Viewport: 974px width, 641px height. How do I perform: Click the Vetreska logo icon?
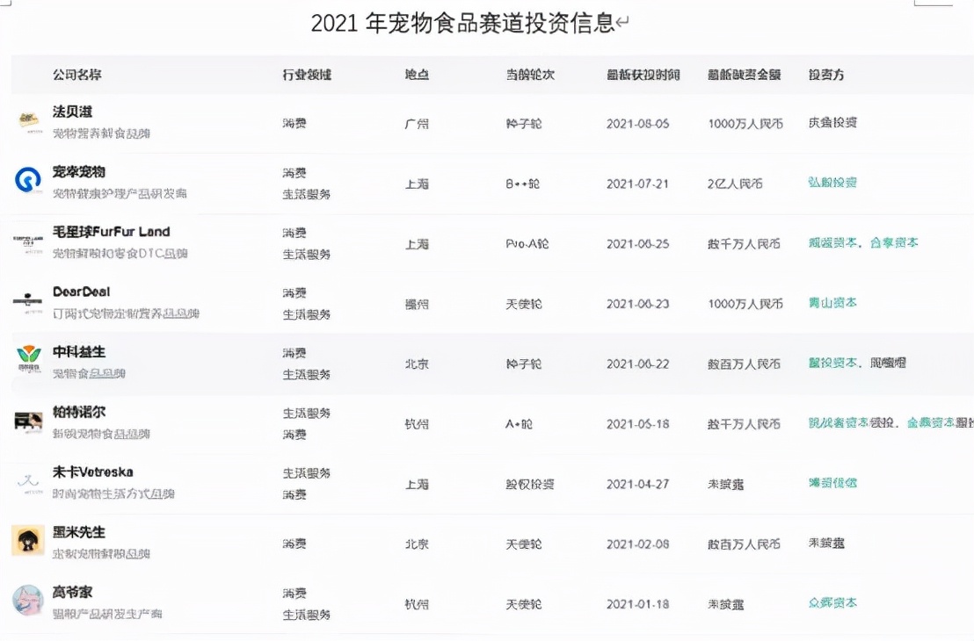(x=28, y=482)
